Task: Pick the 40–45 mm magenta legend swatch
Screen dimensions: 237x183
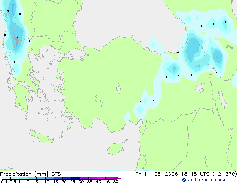Action: tap(101, 178)
